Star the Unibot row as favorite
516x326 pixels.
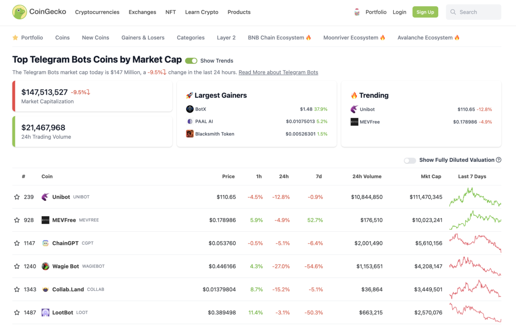click(17, 197)
